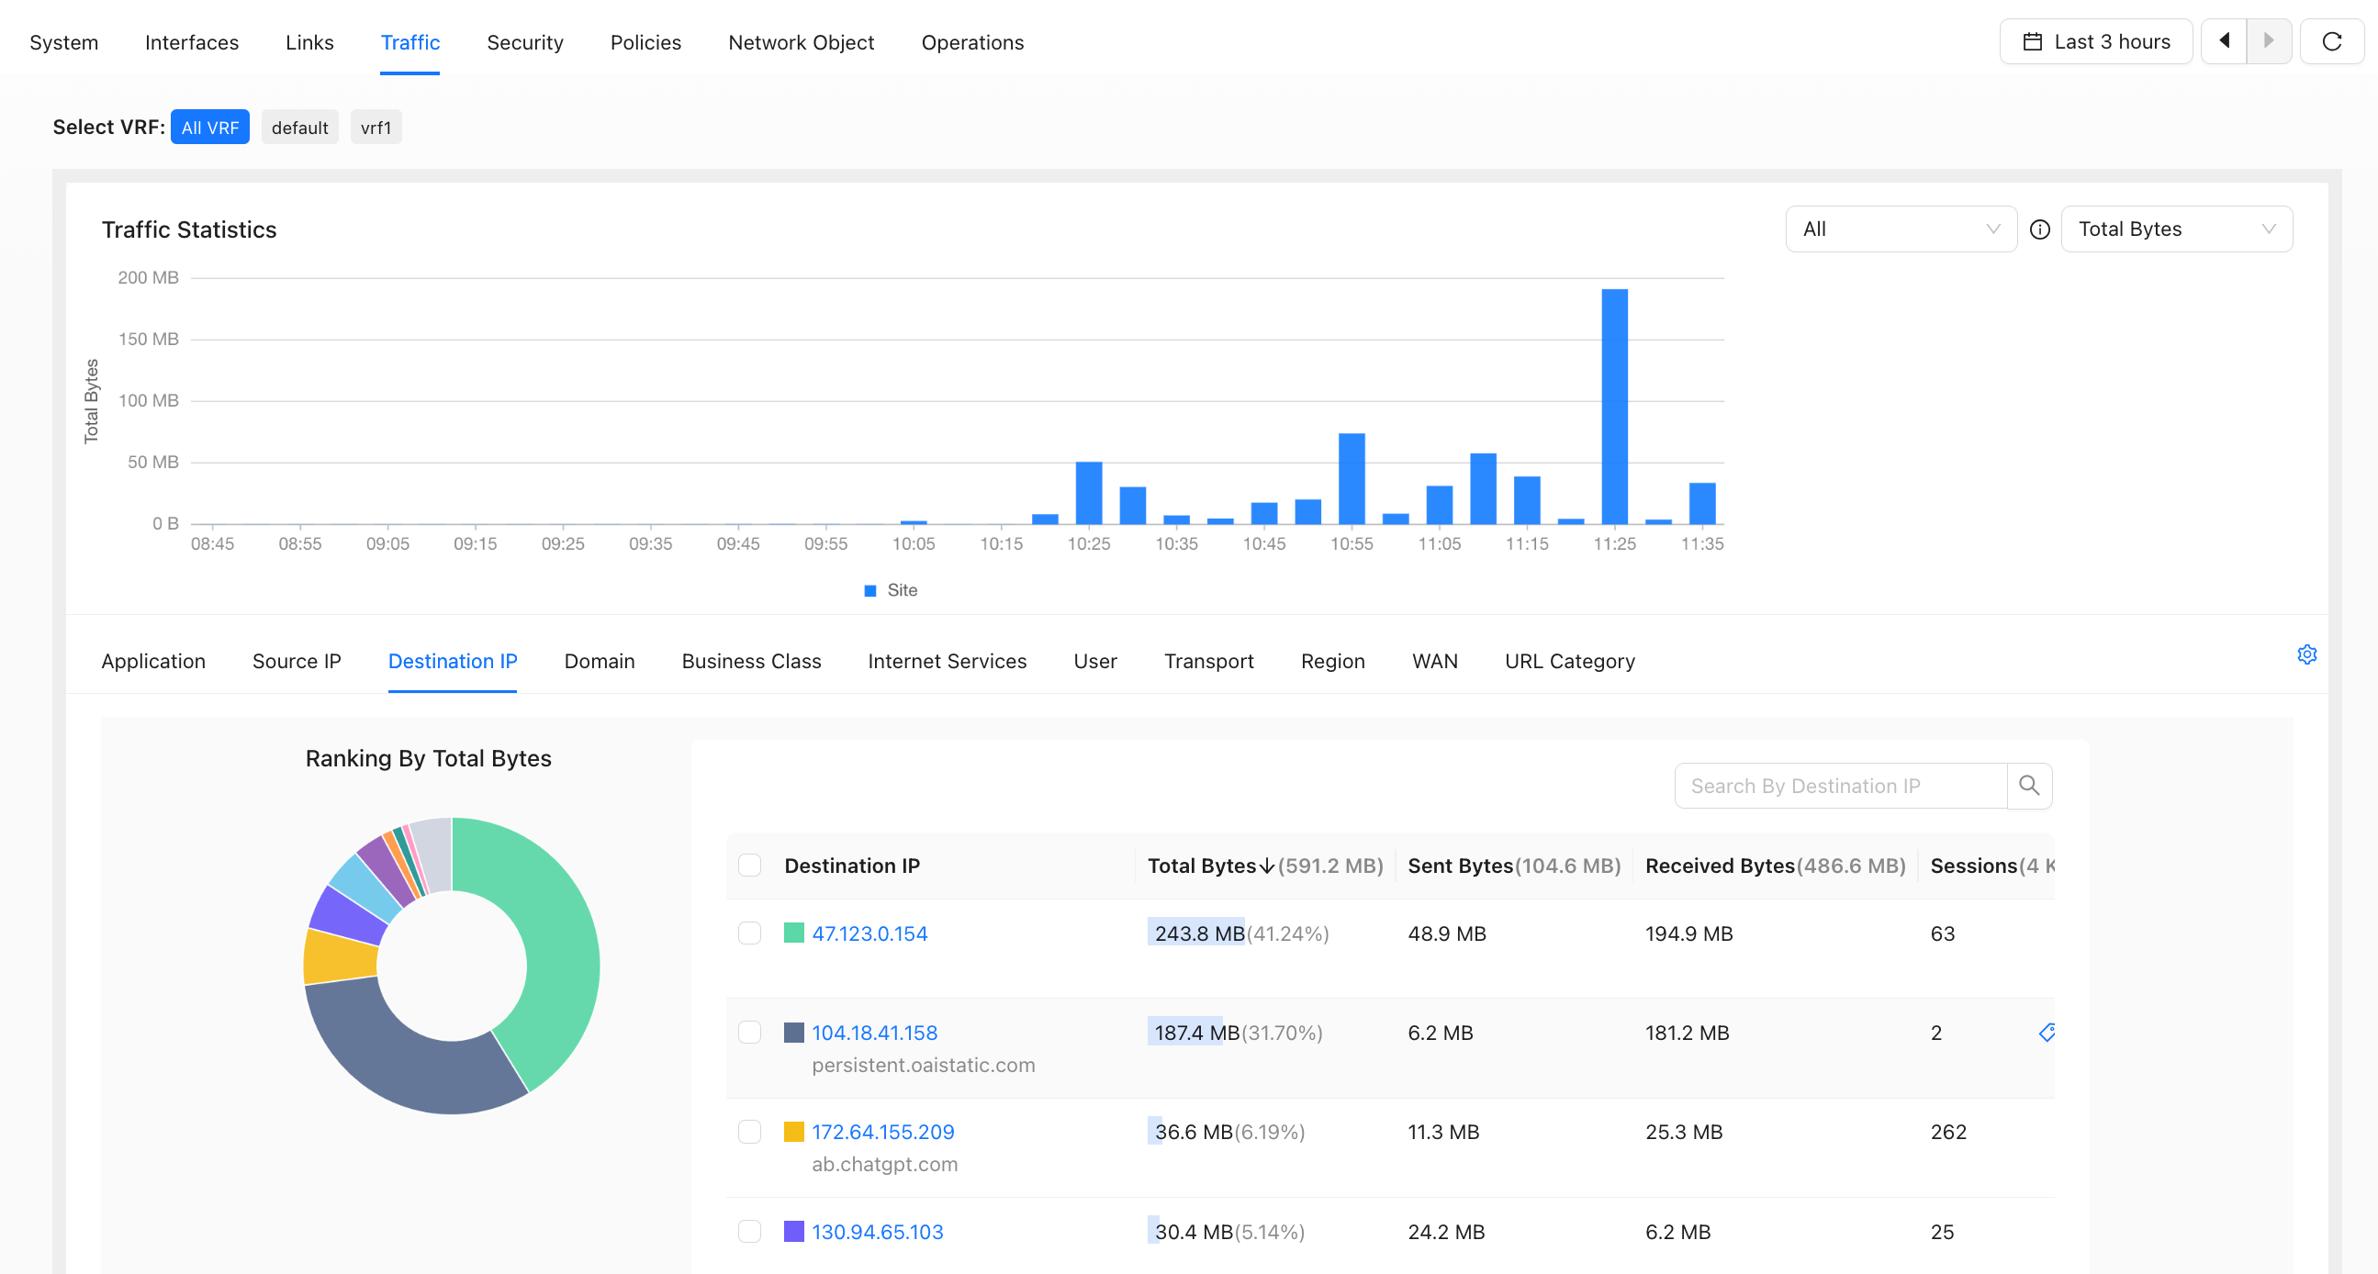Click the green swatch for 47.123.0.154
The height and width of the screenshot is (1274, 2378).
(793, 933)
